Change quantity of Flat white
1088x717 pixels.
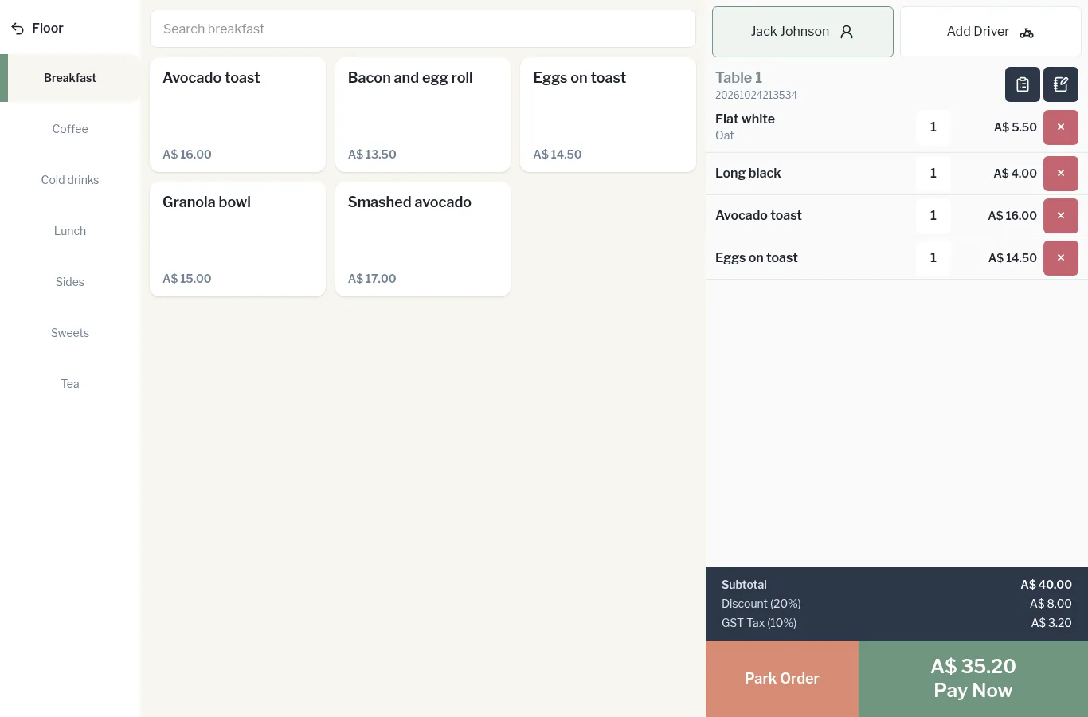pyautogui.click(x=933, y=127)
